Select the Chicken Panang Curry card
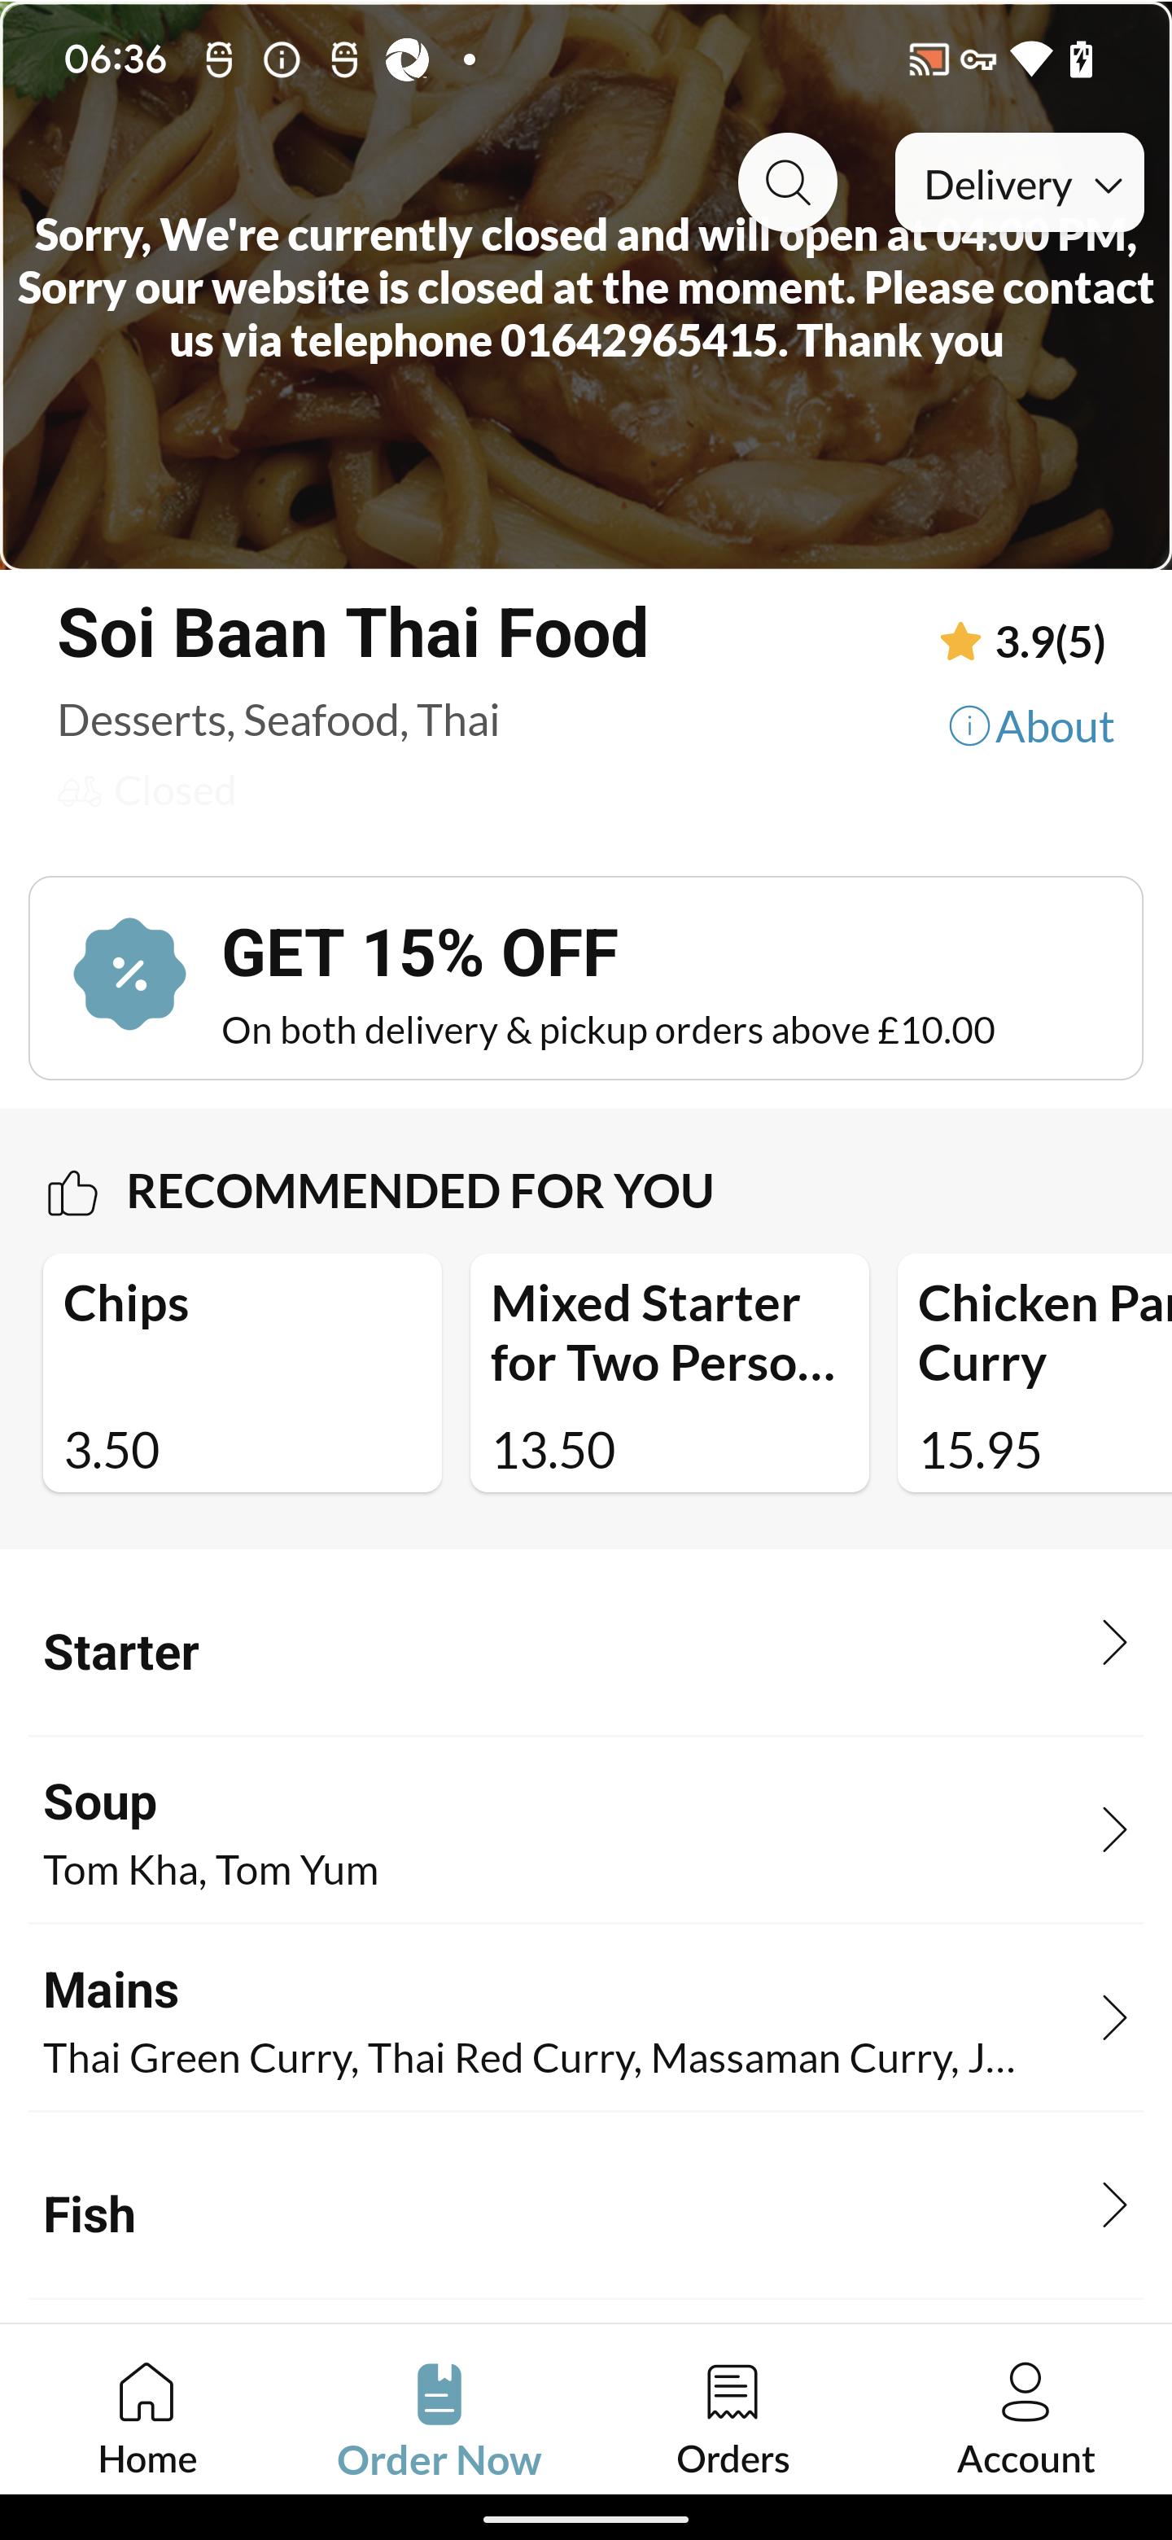 1035,1373
